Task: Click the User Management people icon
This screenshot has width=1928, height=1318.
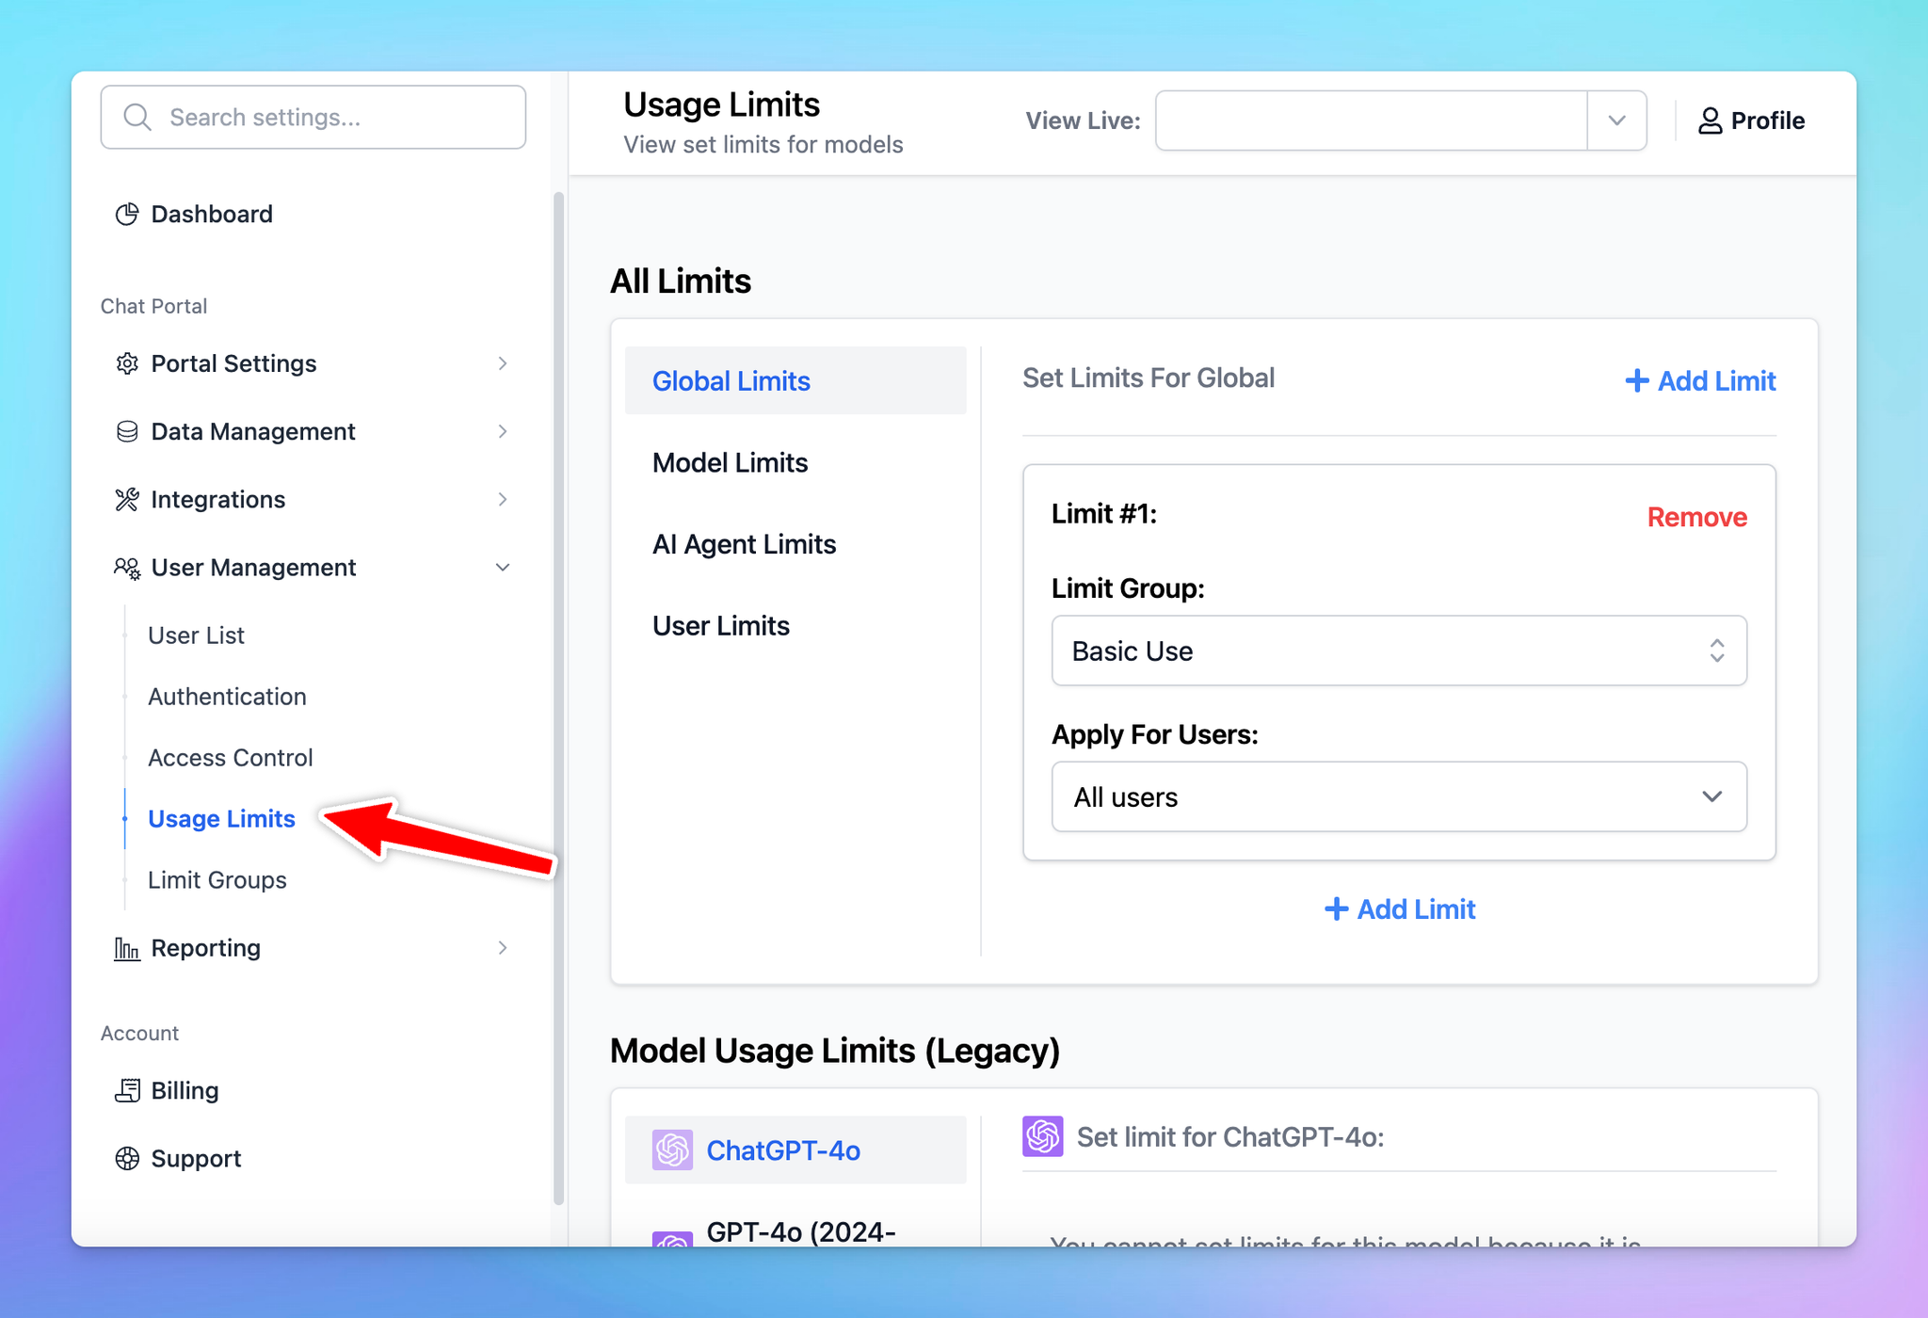Action: [127, 568]
